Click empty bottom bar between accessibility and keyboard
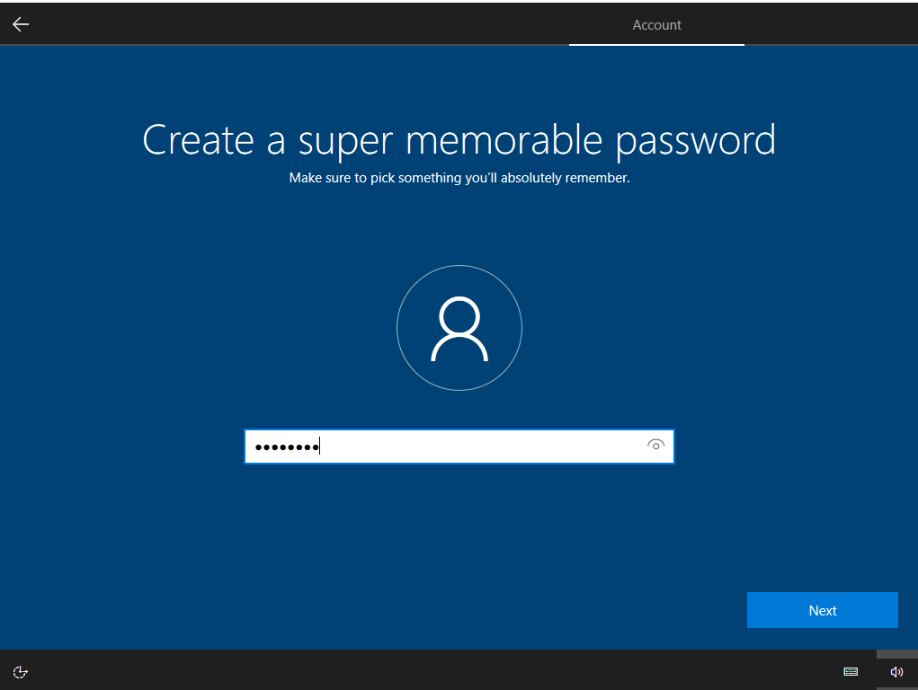The image size is (918, 690). tap(432, 671)
